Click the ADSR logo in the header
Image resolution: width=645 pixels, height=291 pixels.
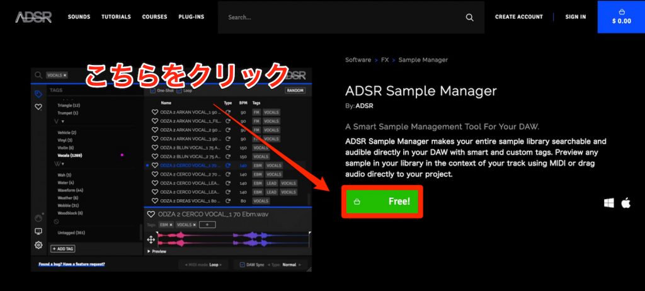pyautogui.click(x=33, y=17)
